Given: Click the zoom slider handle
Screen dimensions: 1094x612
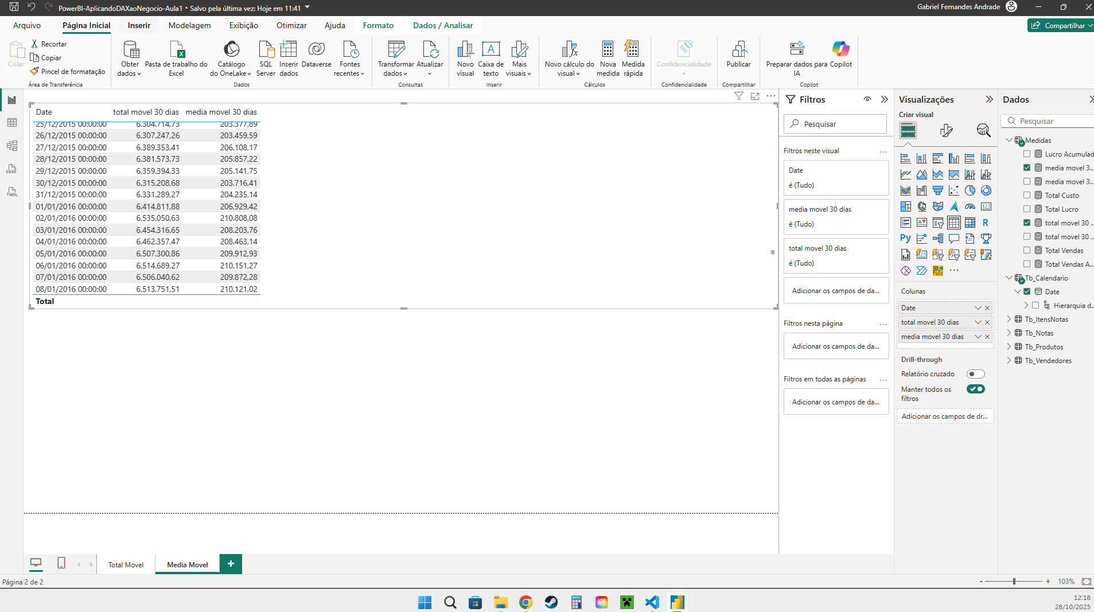Looking at the screenshot, I should tap(1014, 582).
